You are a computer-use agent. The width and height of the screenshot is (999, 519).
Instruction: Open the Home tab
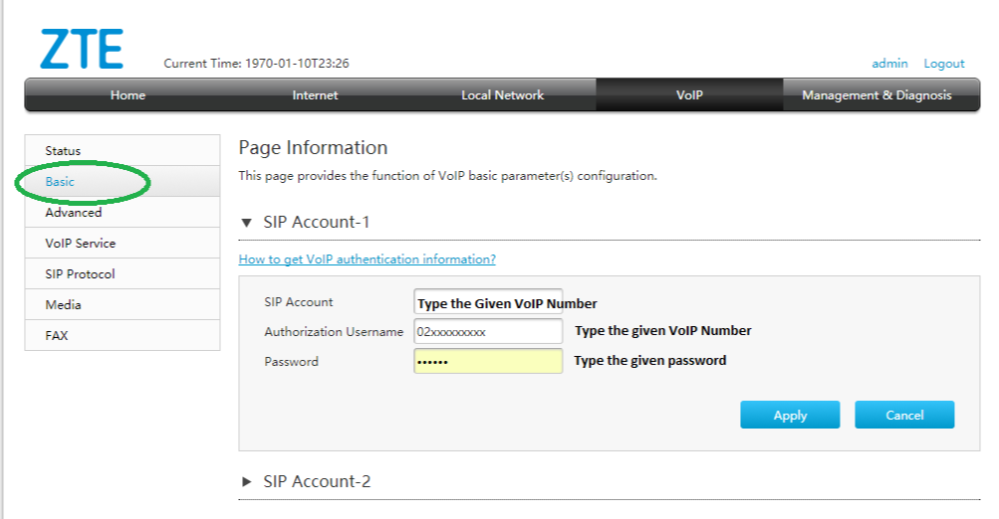127,95
